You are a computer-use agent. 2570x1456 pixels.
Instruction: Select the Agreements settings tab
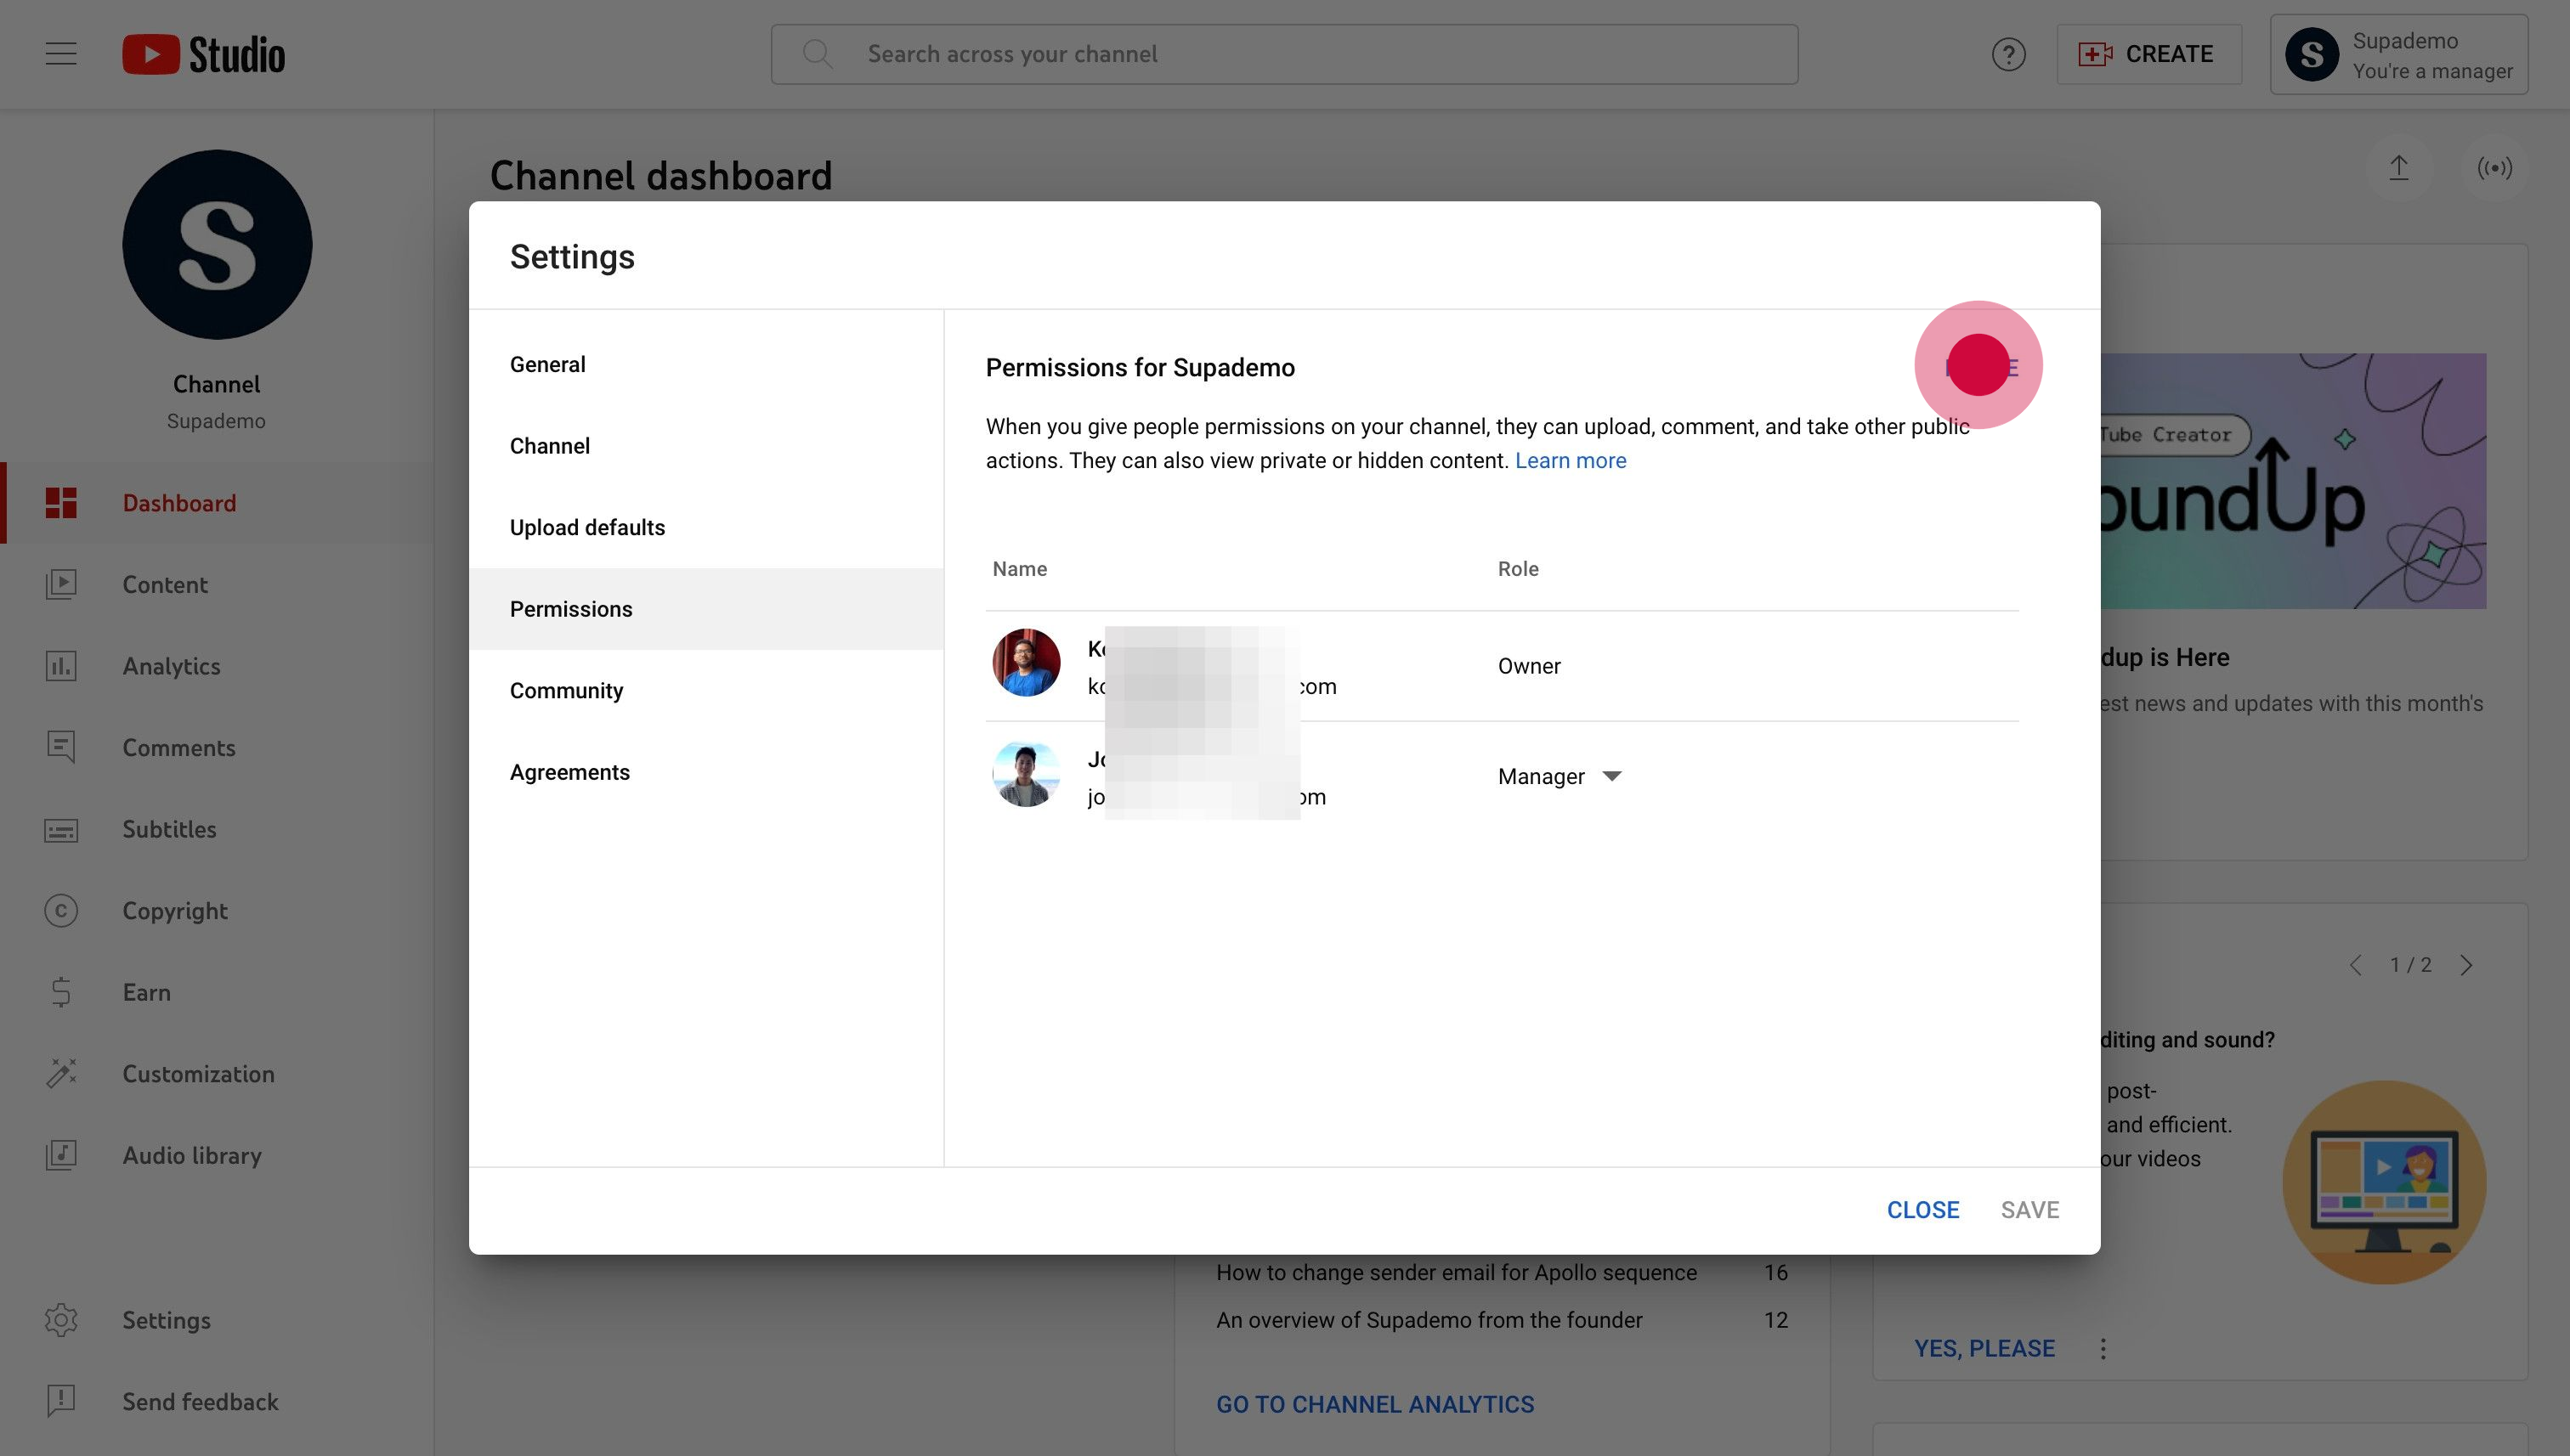click(706, 772)
